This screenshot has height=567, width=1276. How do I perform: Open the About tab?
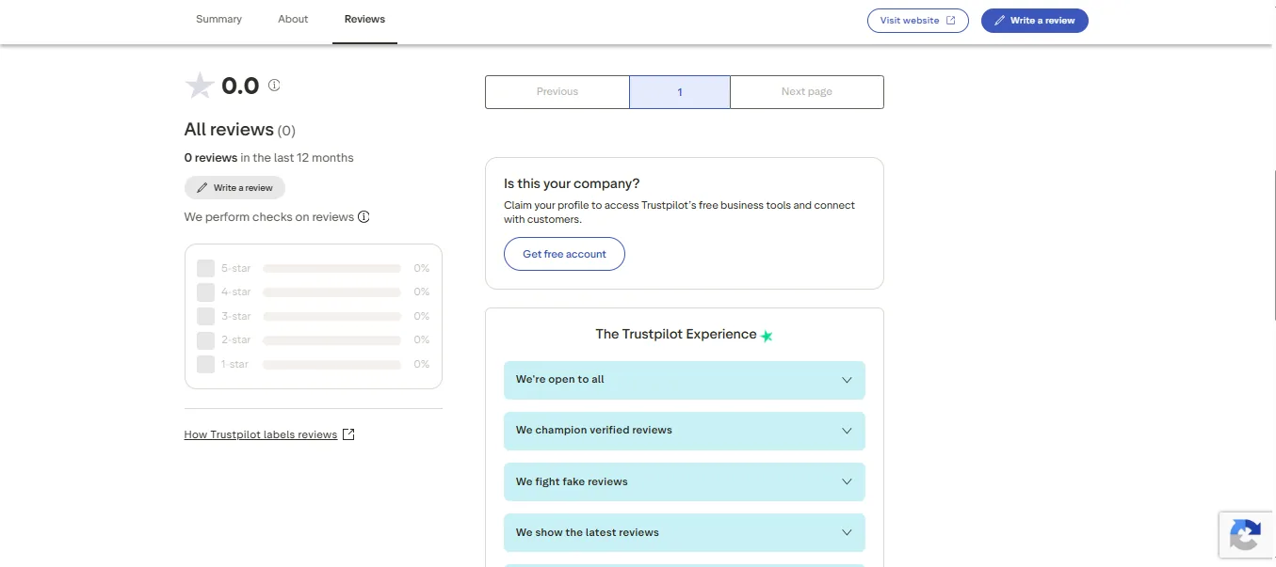293,20
